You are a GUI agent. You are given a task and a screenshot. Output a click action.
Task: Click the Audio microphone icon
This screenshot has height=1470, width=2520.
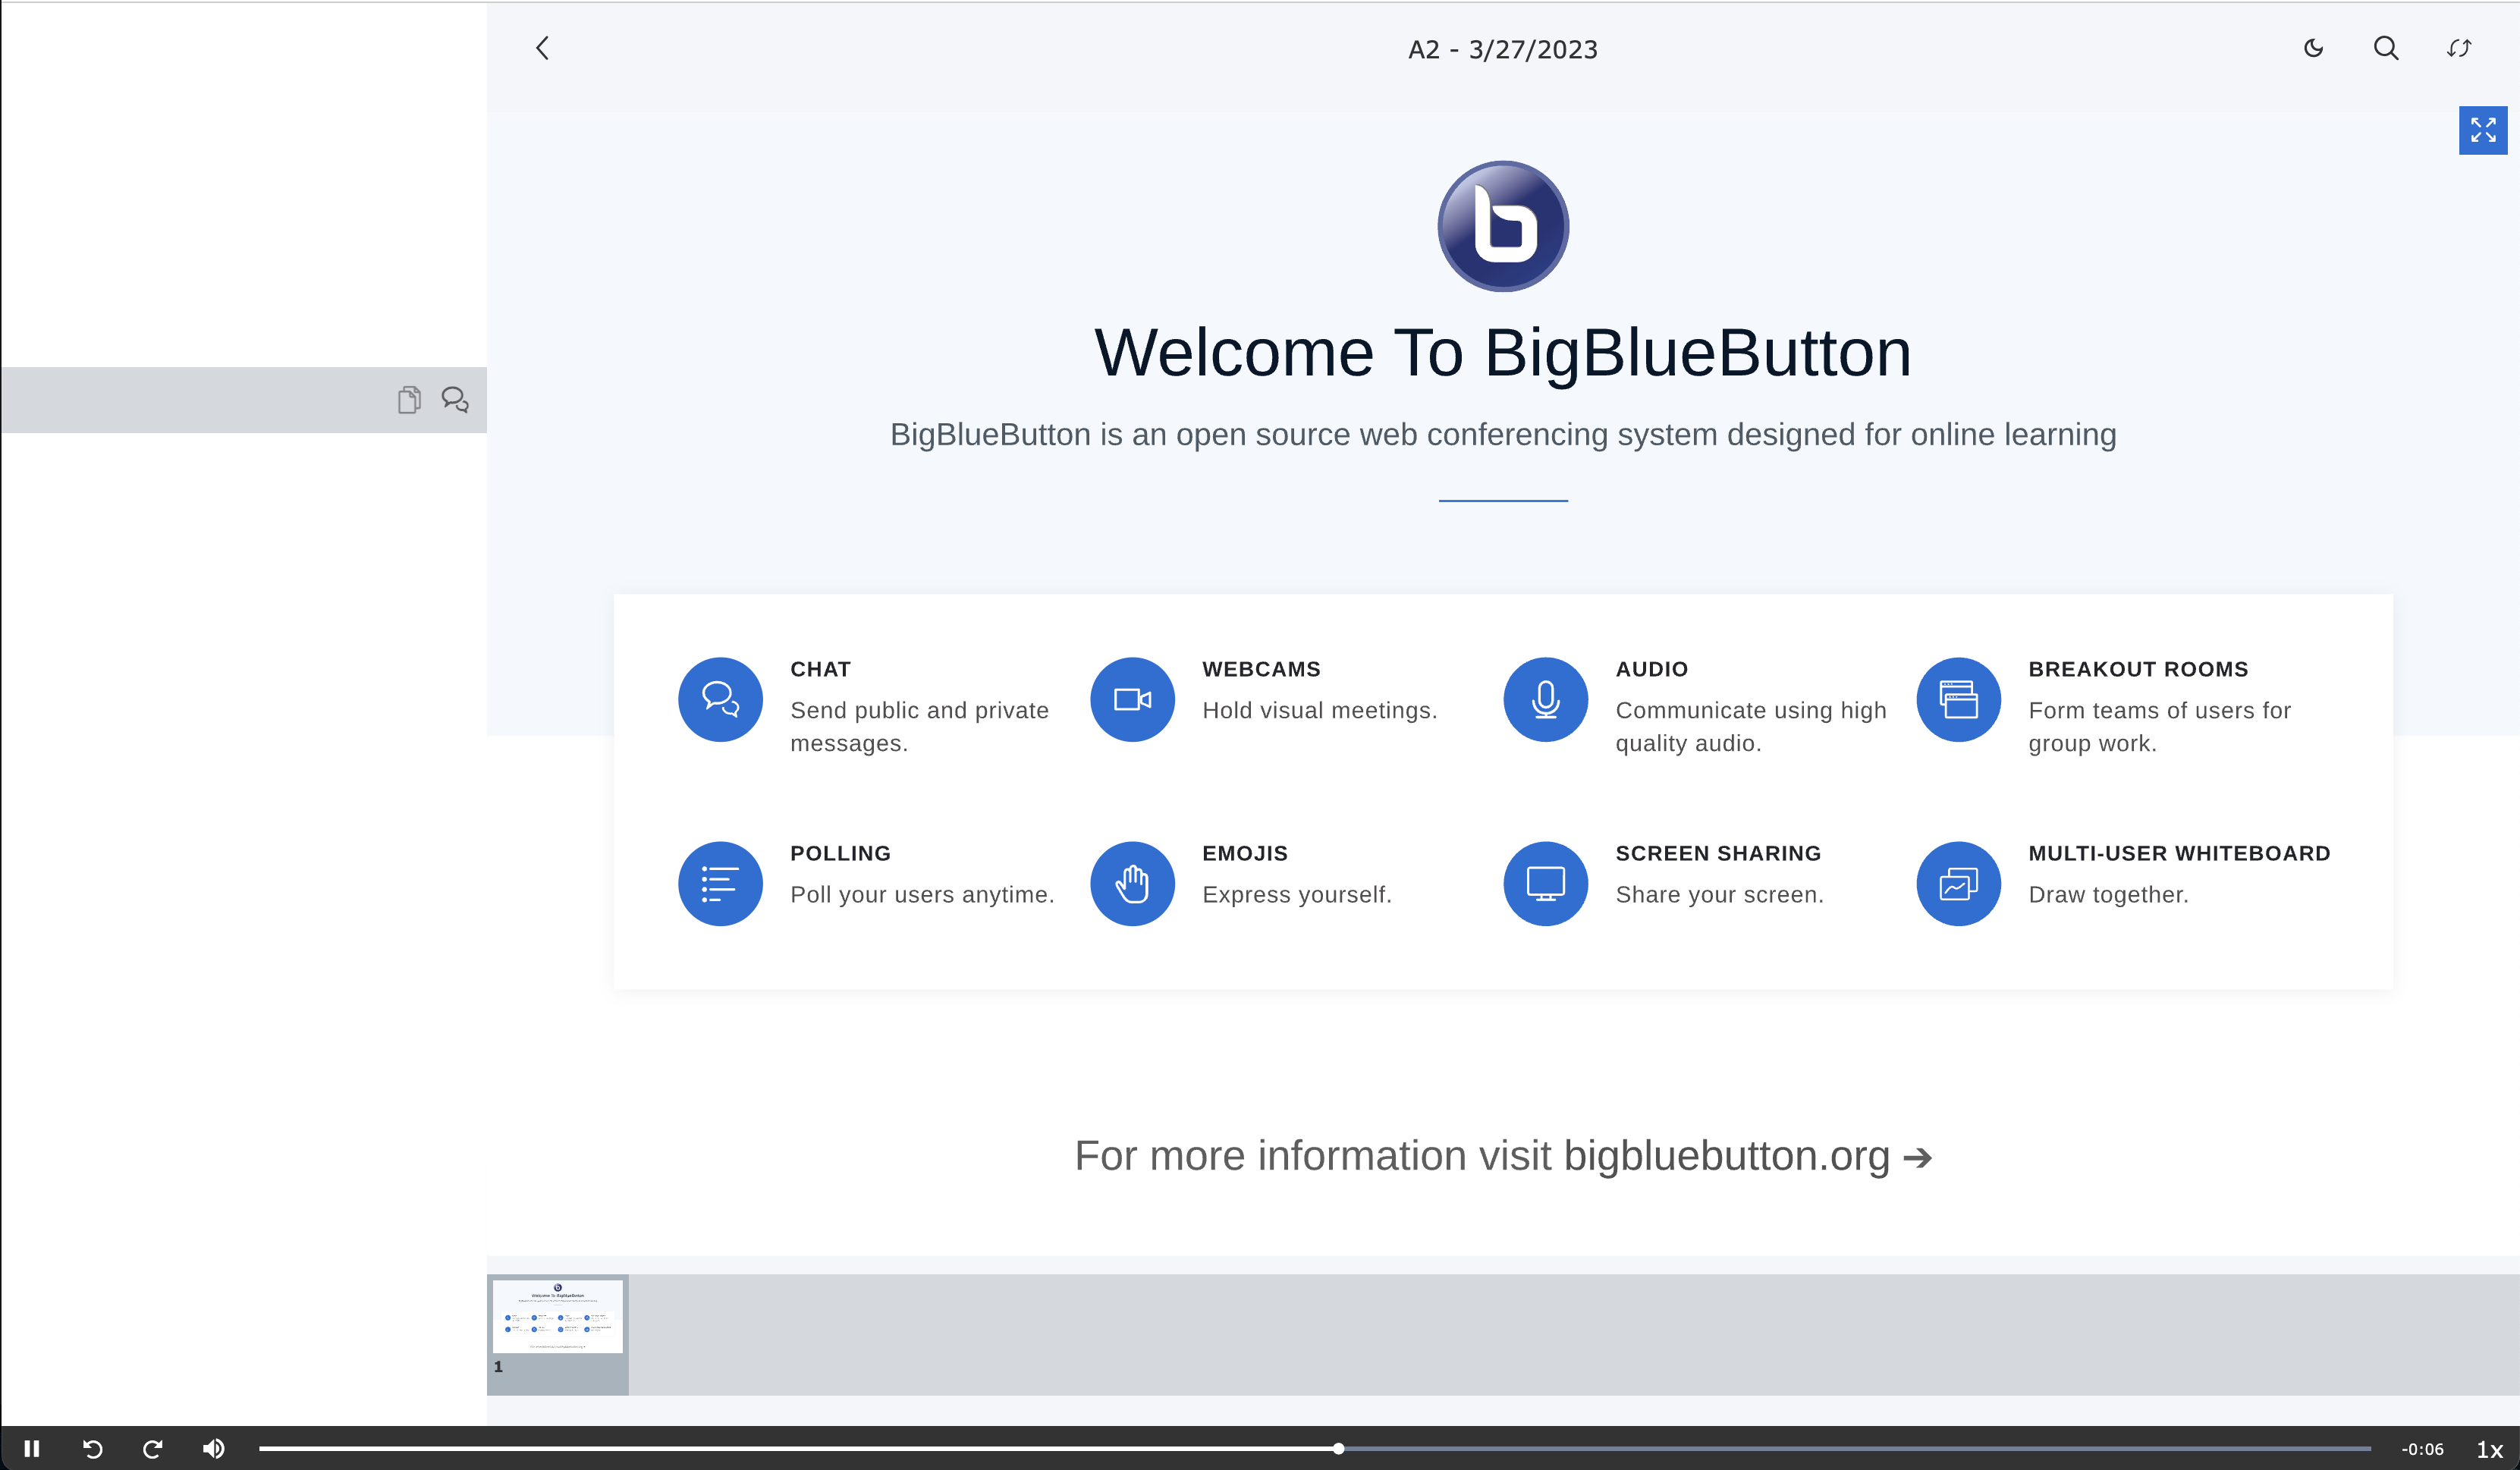click(1545, 699)
